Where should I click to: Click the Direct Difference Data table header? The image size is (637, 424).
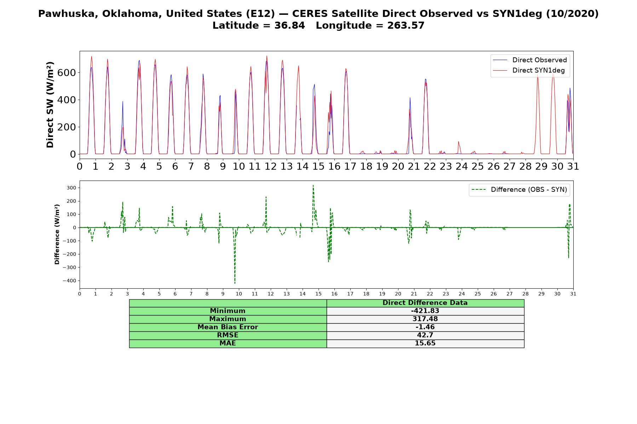pos(425,303)
